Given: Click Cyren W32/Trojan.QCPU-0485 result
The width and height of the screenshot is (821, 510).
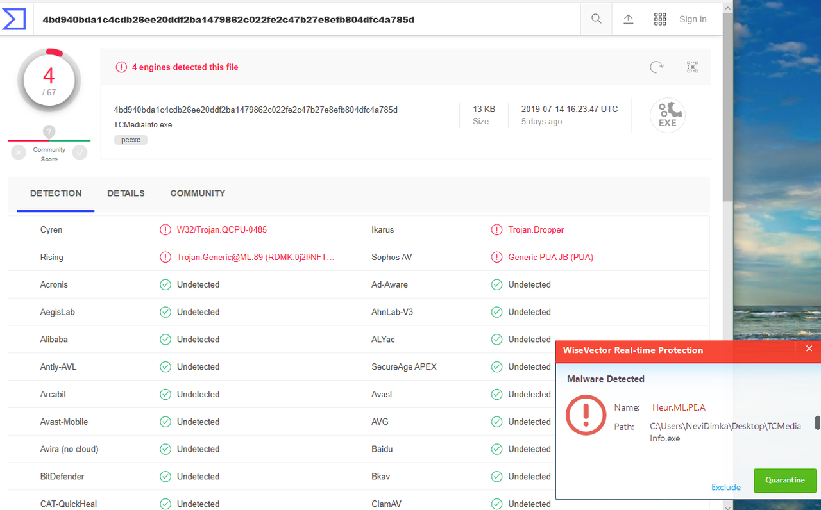Looking at the screenshot, I should tap(222, 229).
